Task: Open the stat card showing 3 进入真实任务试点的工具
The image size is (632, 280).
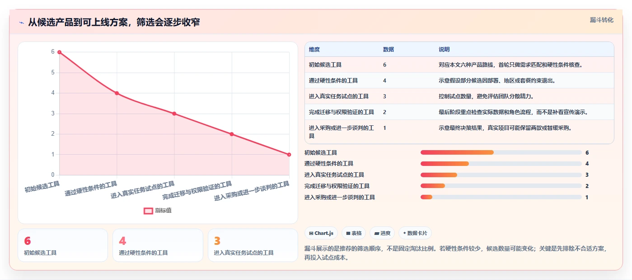Action: coord(253,245)
